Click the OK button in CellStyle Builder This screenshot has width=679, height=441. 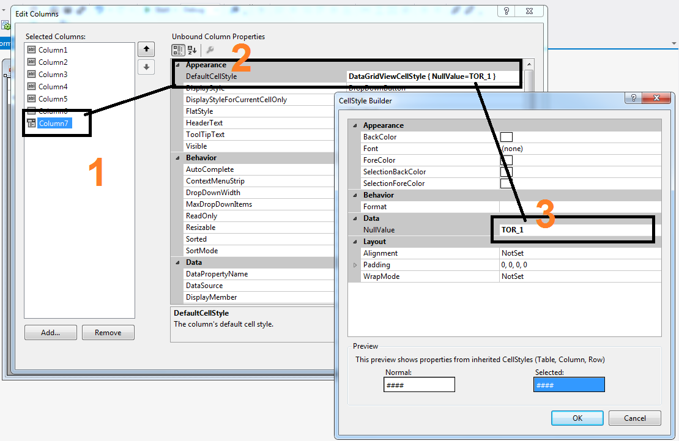pos(577,418)
